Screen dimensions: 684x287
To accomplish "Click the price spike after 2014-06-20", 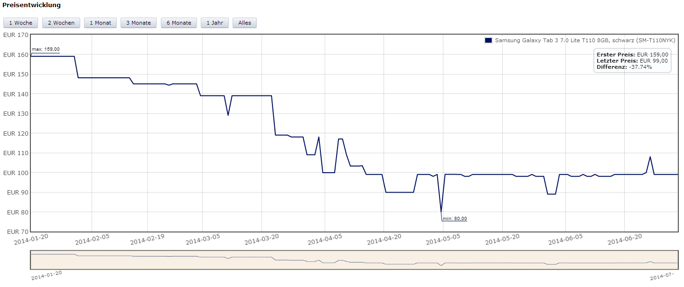I will pyautogui.click(x=650, y=157).
